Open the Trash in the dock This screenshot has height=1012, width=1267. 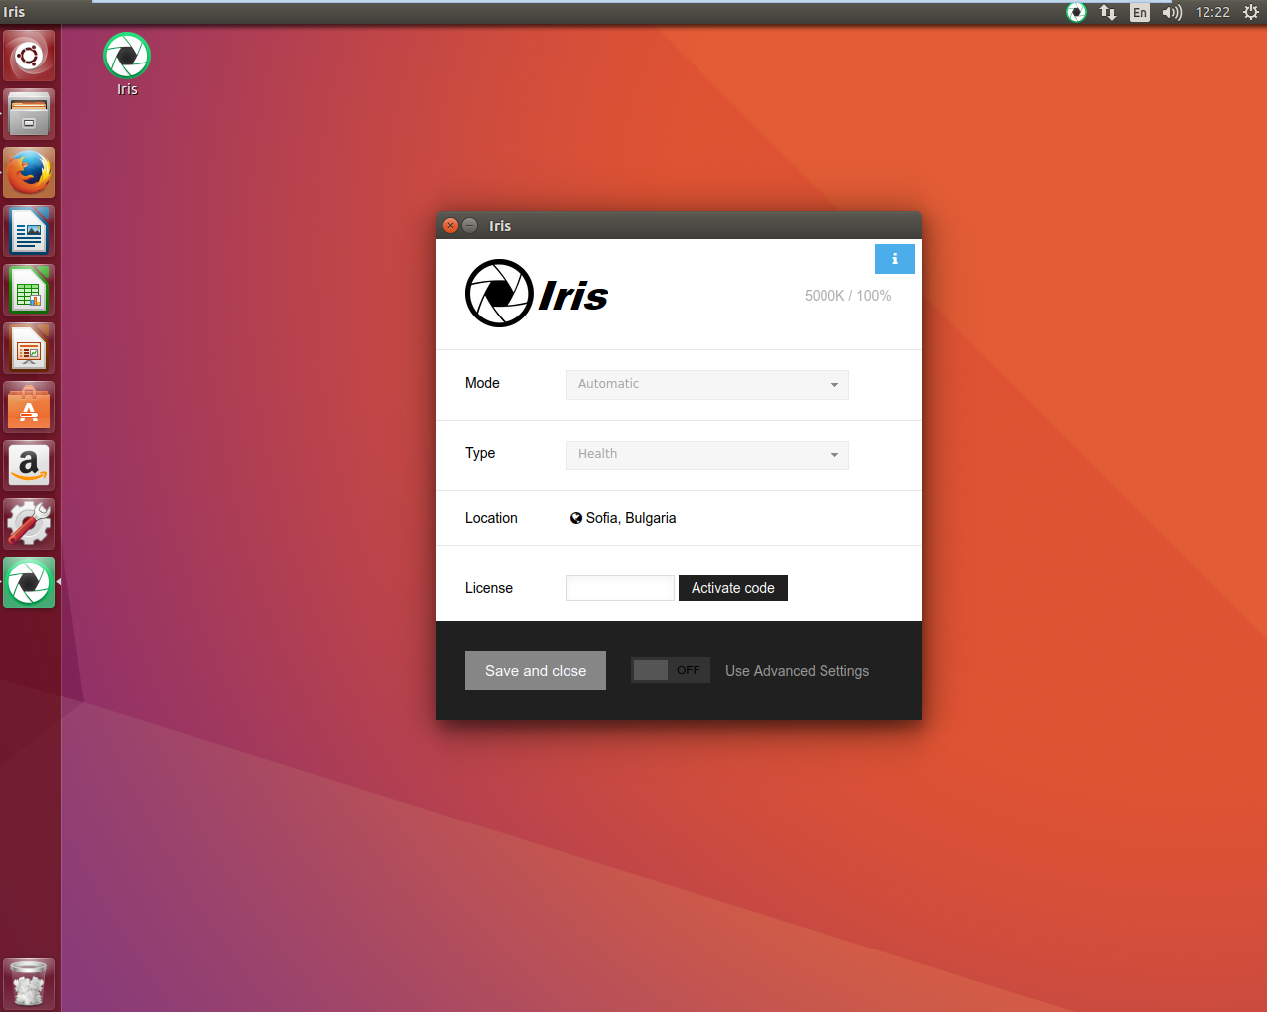[x=29, y=984]
